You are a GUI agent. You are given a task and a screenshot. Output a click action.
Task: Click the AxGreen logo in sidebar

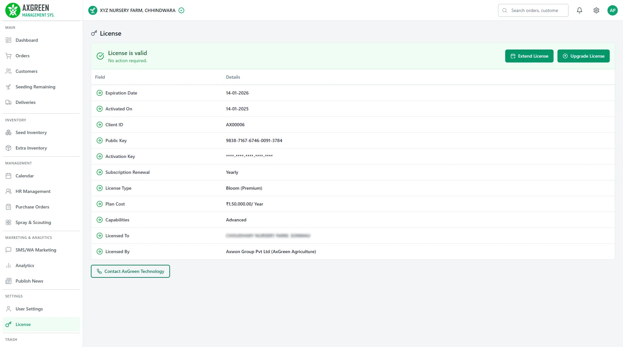(x=30, y=10)
